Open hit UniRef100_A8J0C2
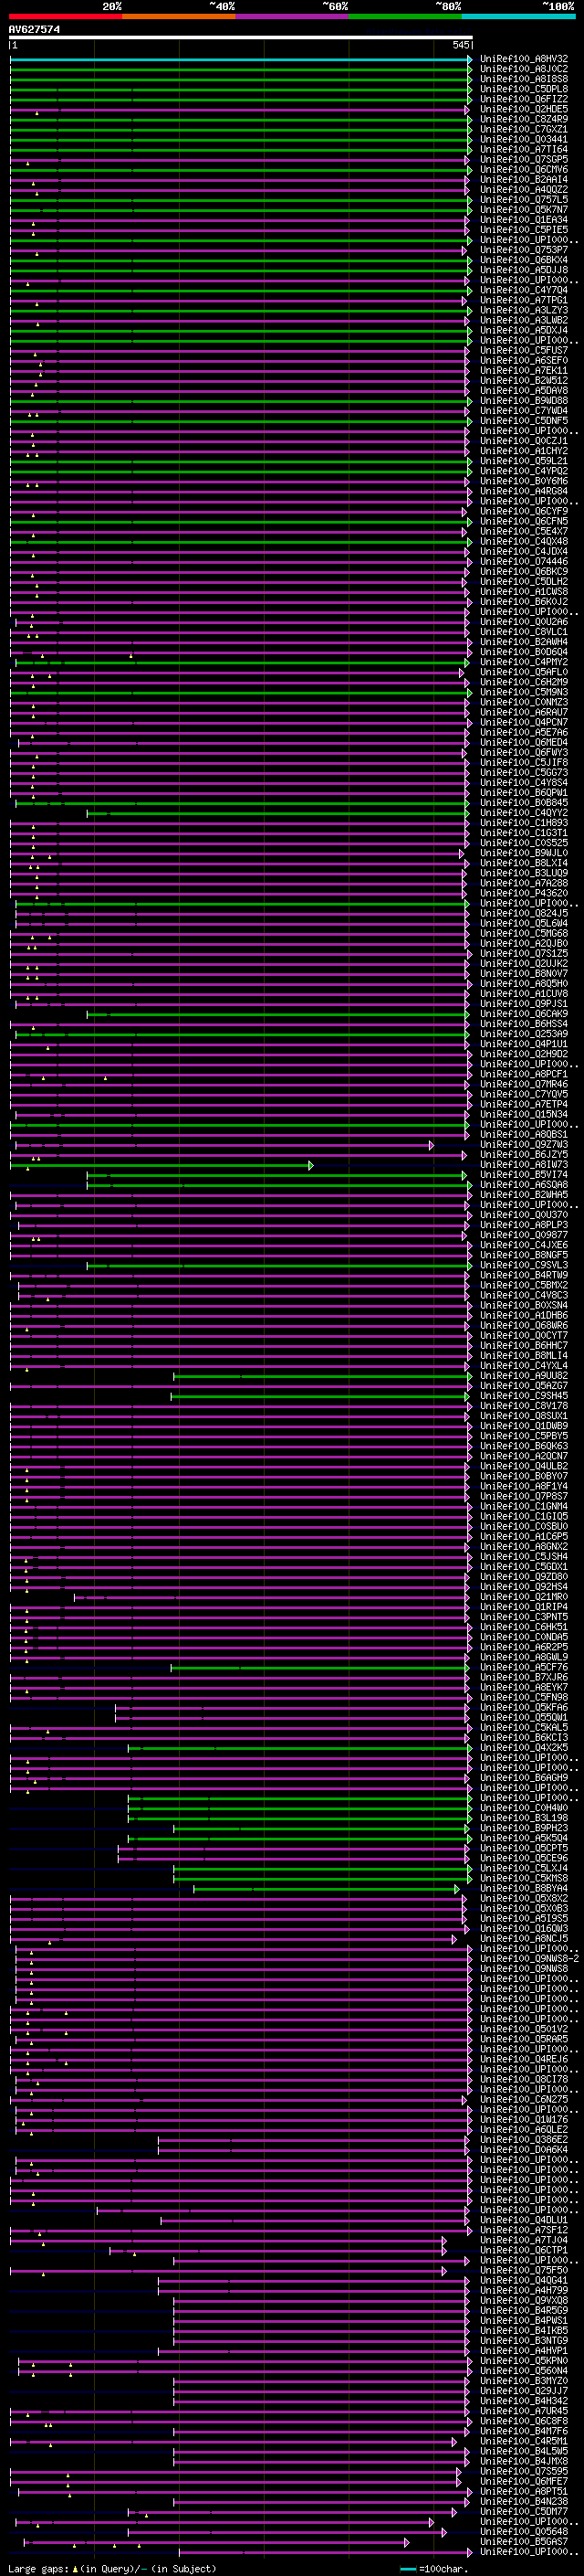The height and width of the screenshot is (2576, 584). tap(524, 69)
